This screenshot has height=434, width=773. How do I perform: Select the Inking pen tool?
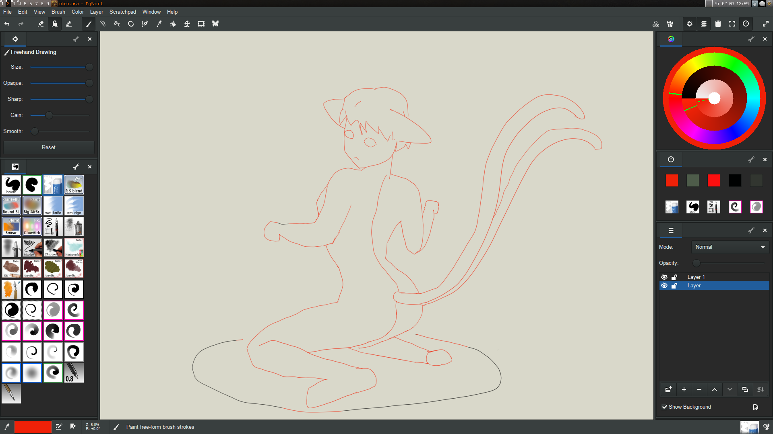[145, 24]
